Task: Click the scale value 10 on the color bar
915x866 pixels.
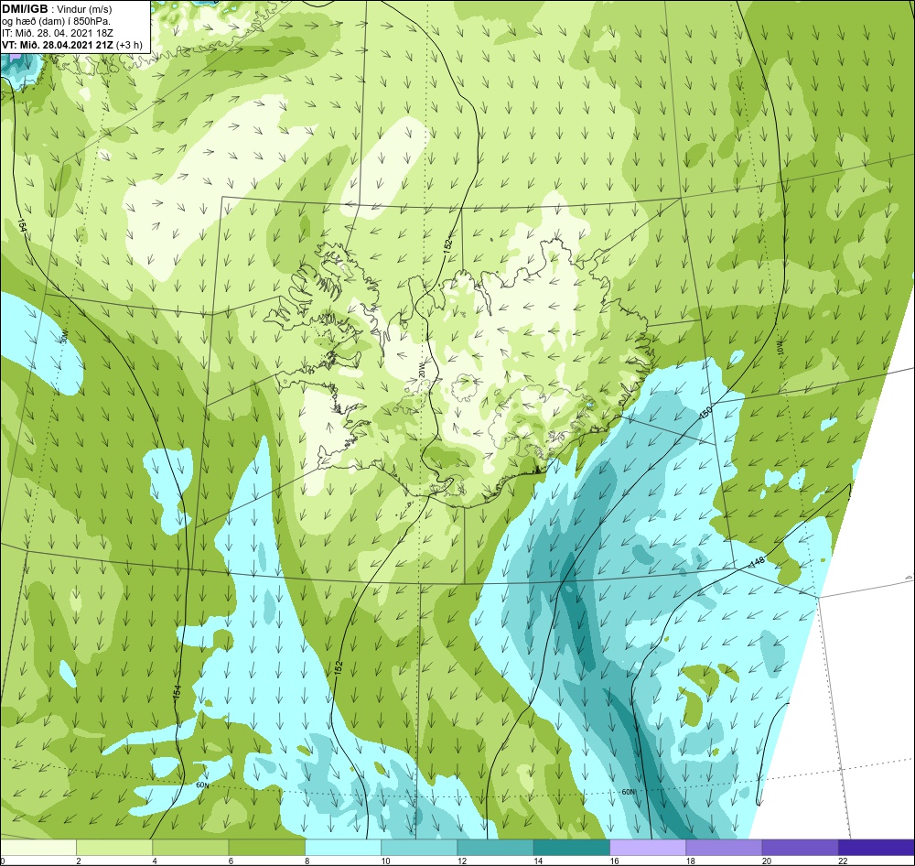Action: tap(386, 861)
